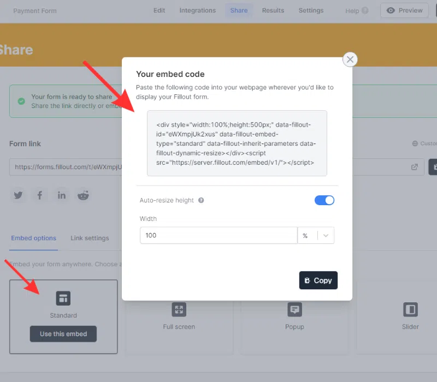Image resolution: width=437 pixels, height=382 pixels.
Task: Go to the Results tab
Action: [x=273, y=10]
